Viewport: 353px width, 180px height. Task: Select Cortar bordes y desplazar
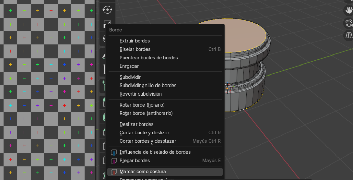click(x=165, y=141)
